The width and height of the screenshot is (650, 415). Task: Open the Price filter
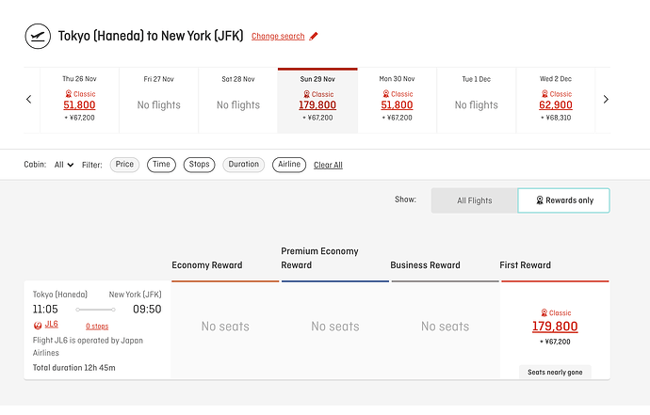pos(124,165)
